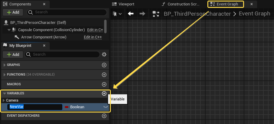Expand the Functions section
The image size is (274, 124).
pyautogui.click(x=4, y=75)
